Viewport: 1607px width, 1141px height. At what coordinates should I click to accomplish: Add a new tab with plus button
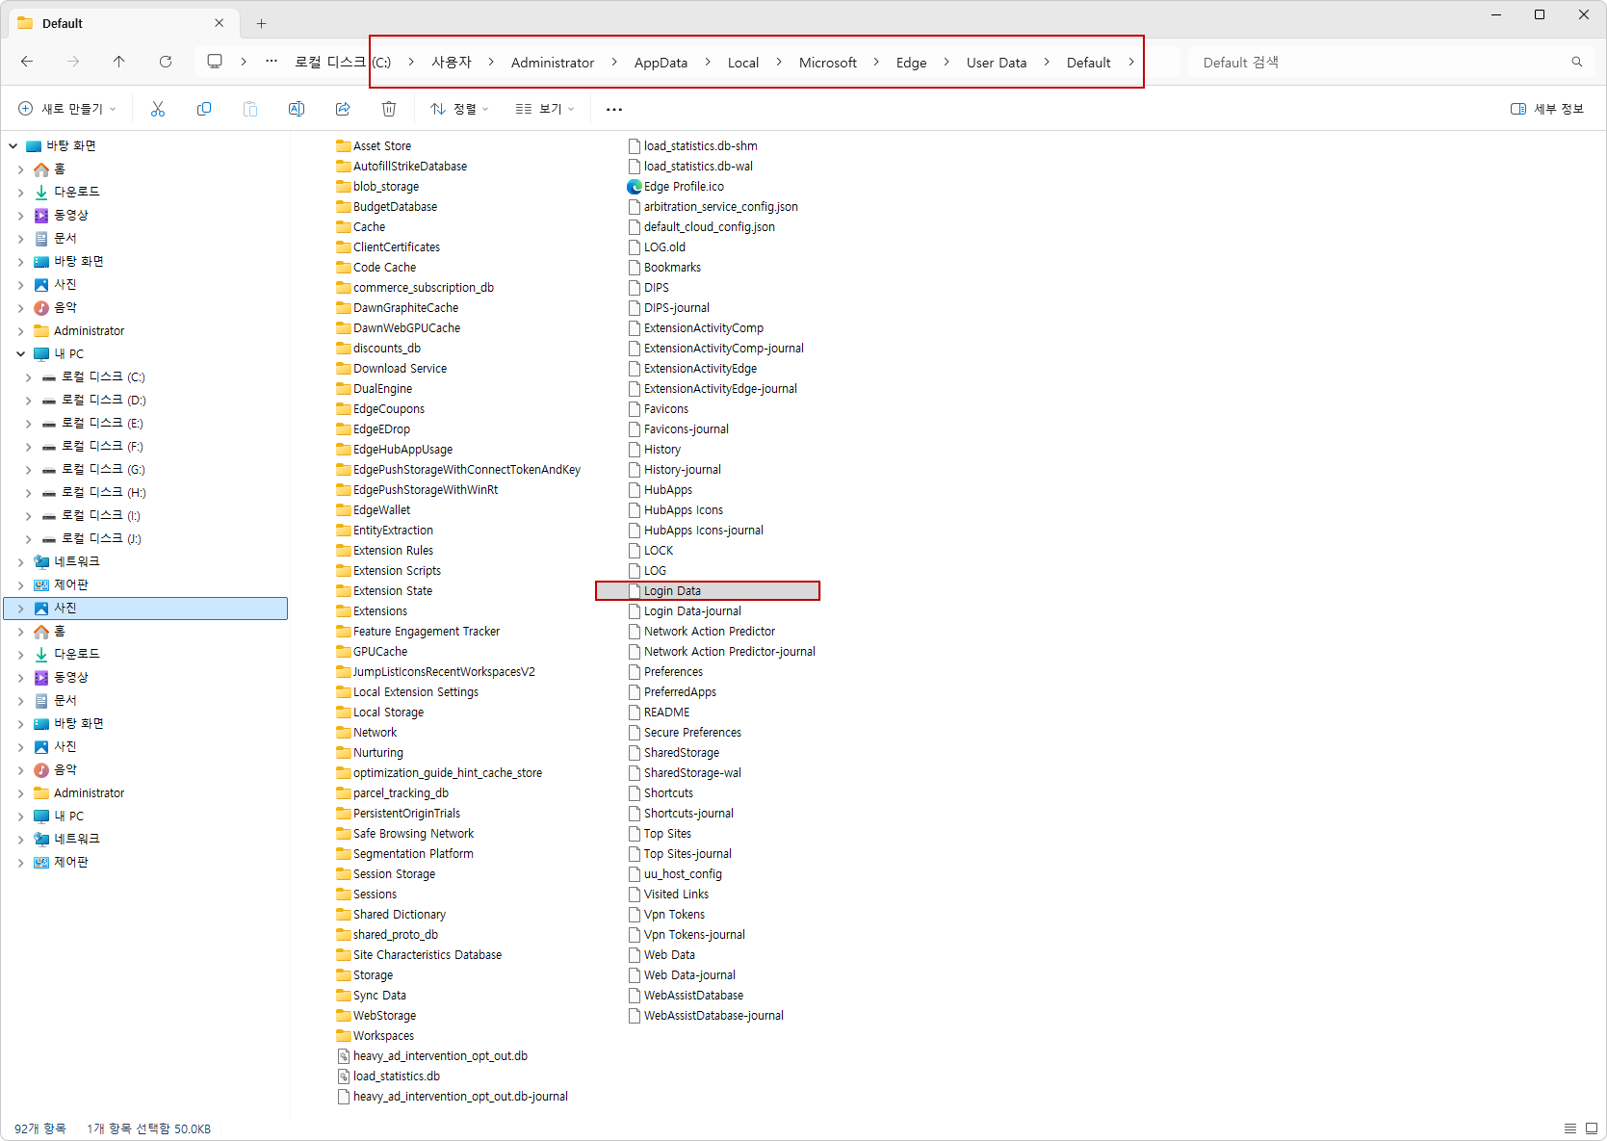[x=261, y=23]
